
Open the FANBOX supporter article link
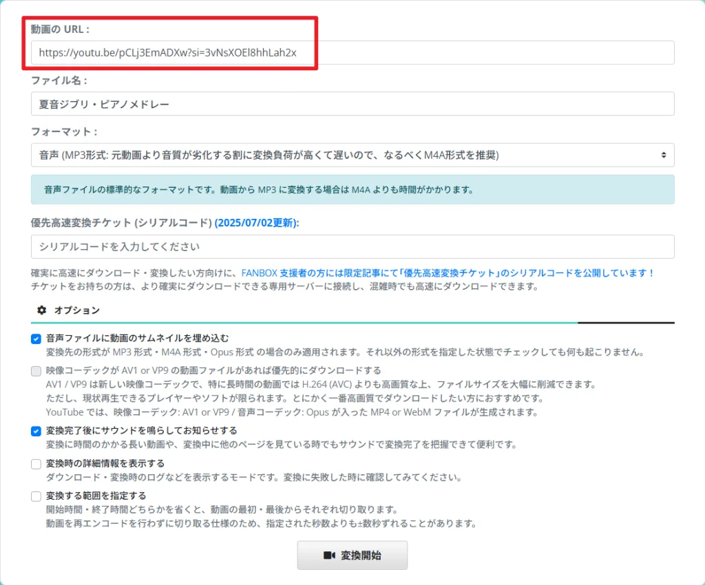448,273
